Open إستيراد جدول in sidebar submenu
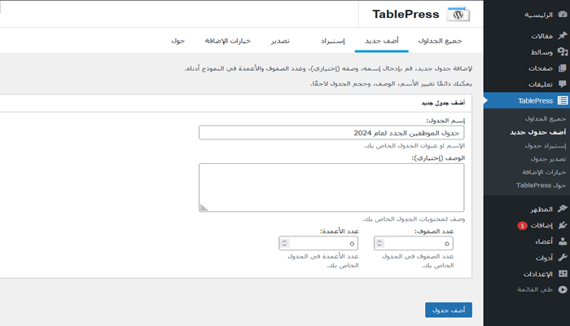 tap(546, 146)
